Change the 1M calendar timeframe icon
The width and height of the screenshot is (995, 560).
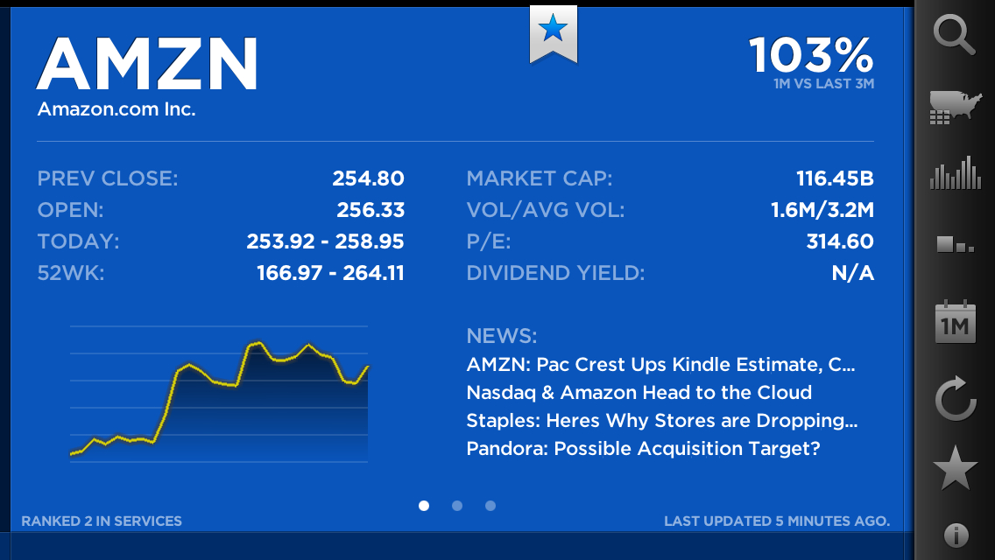[x=955, y=322]
